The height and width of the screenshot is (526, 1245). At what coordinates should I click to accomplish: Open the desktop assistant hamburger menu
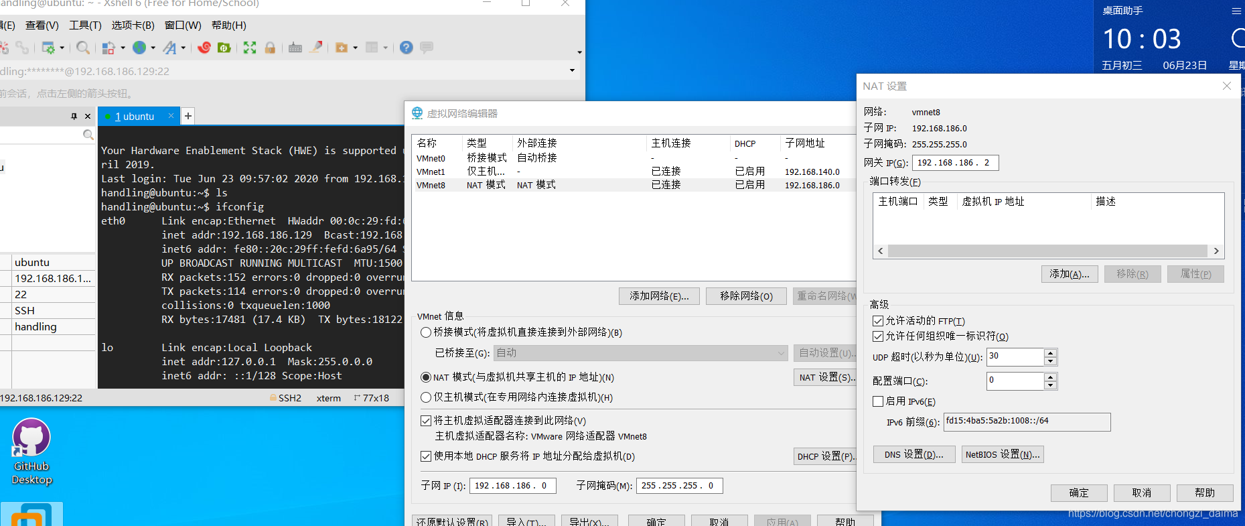[1236, 11]
